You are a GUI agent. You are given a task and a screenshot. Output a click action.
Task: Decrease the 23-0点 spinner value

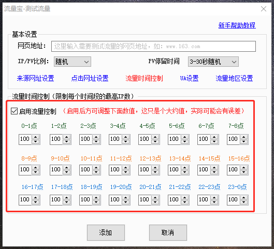click(244, 202)
